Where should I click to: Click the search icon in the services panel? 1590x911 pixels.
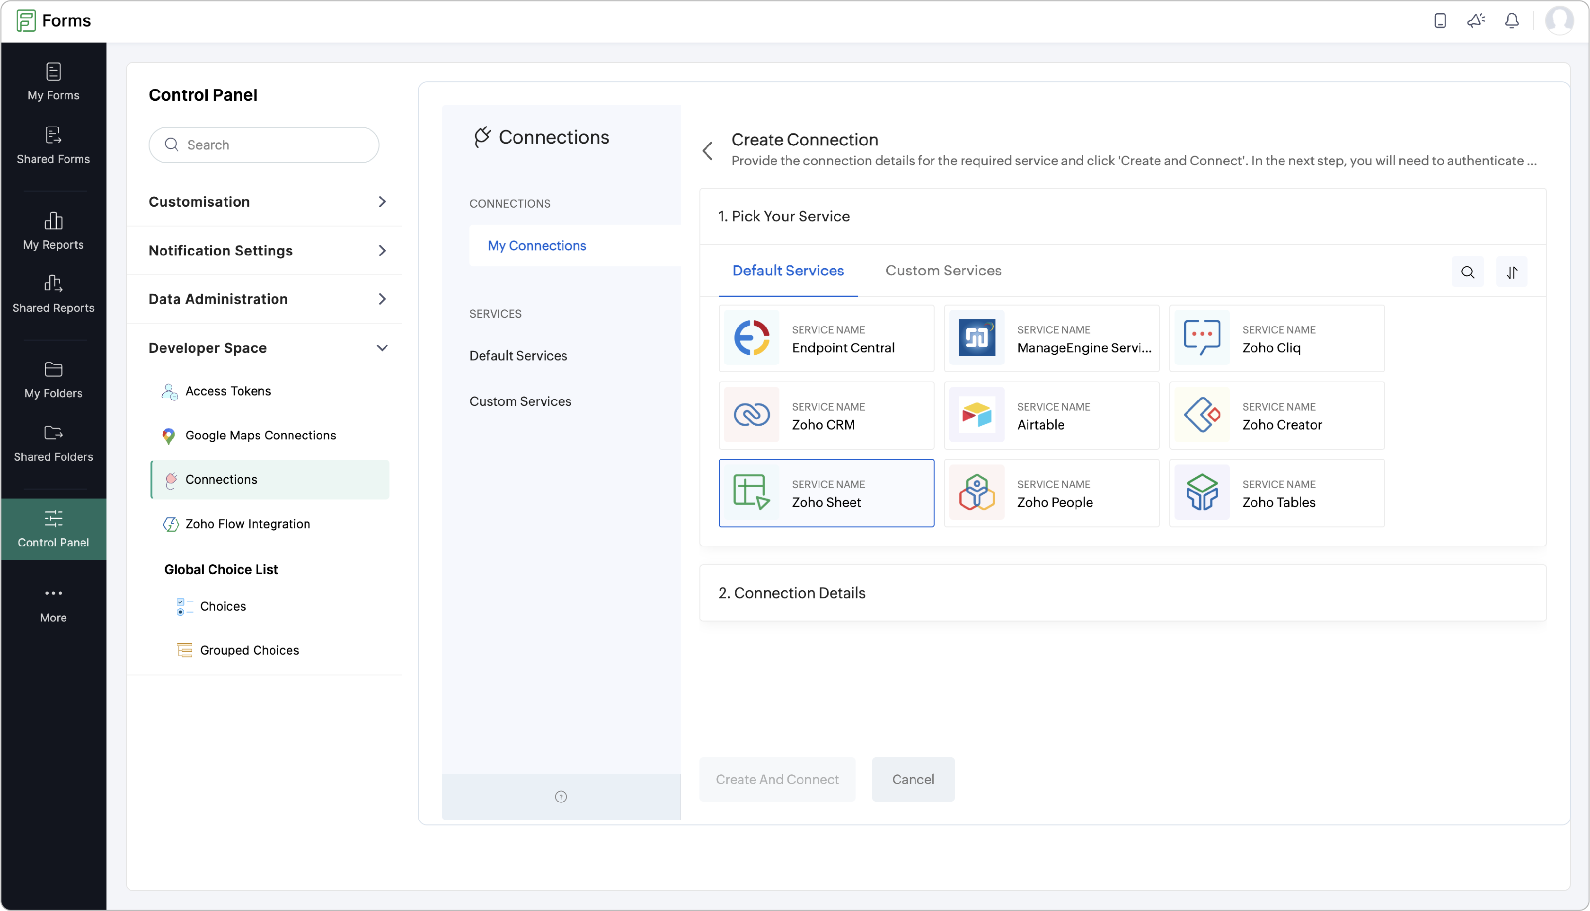[x=1467, y=272]
